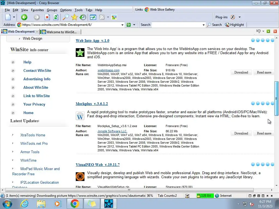
Task: Expand the Web Design tree item
Action: [x=19, y=39]
